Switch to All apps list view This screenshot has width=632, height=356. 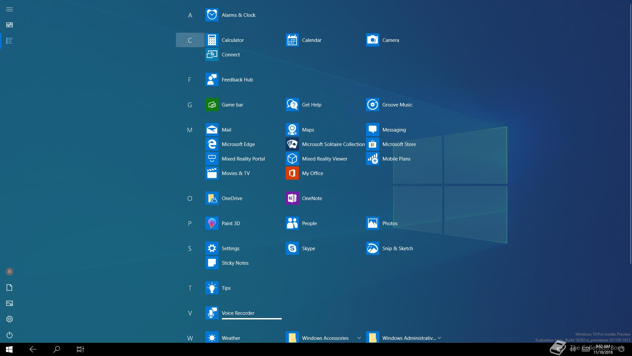coord(10,41)
